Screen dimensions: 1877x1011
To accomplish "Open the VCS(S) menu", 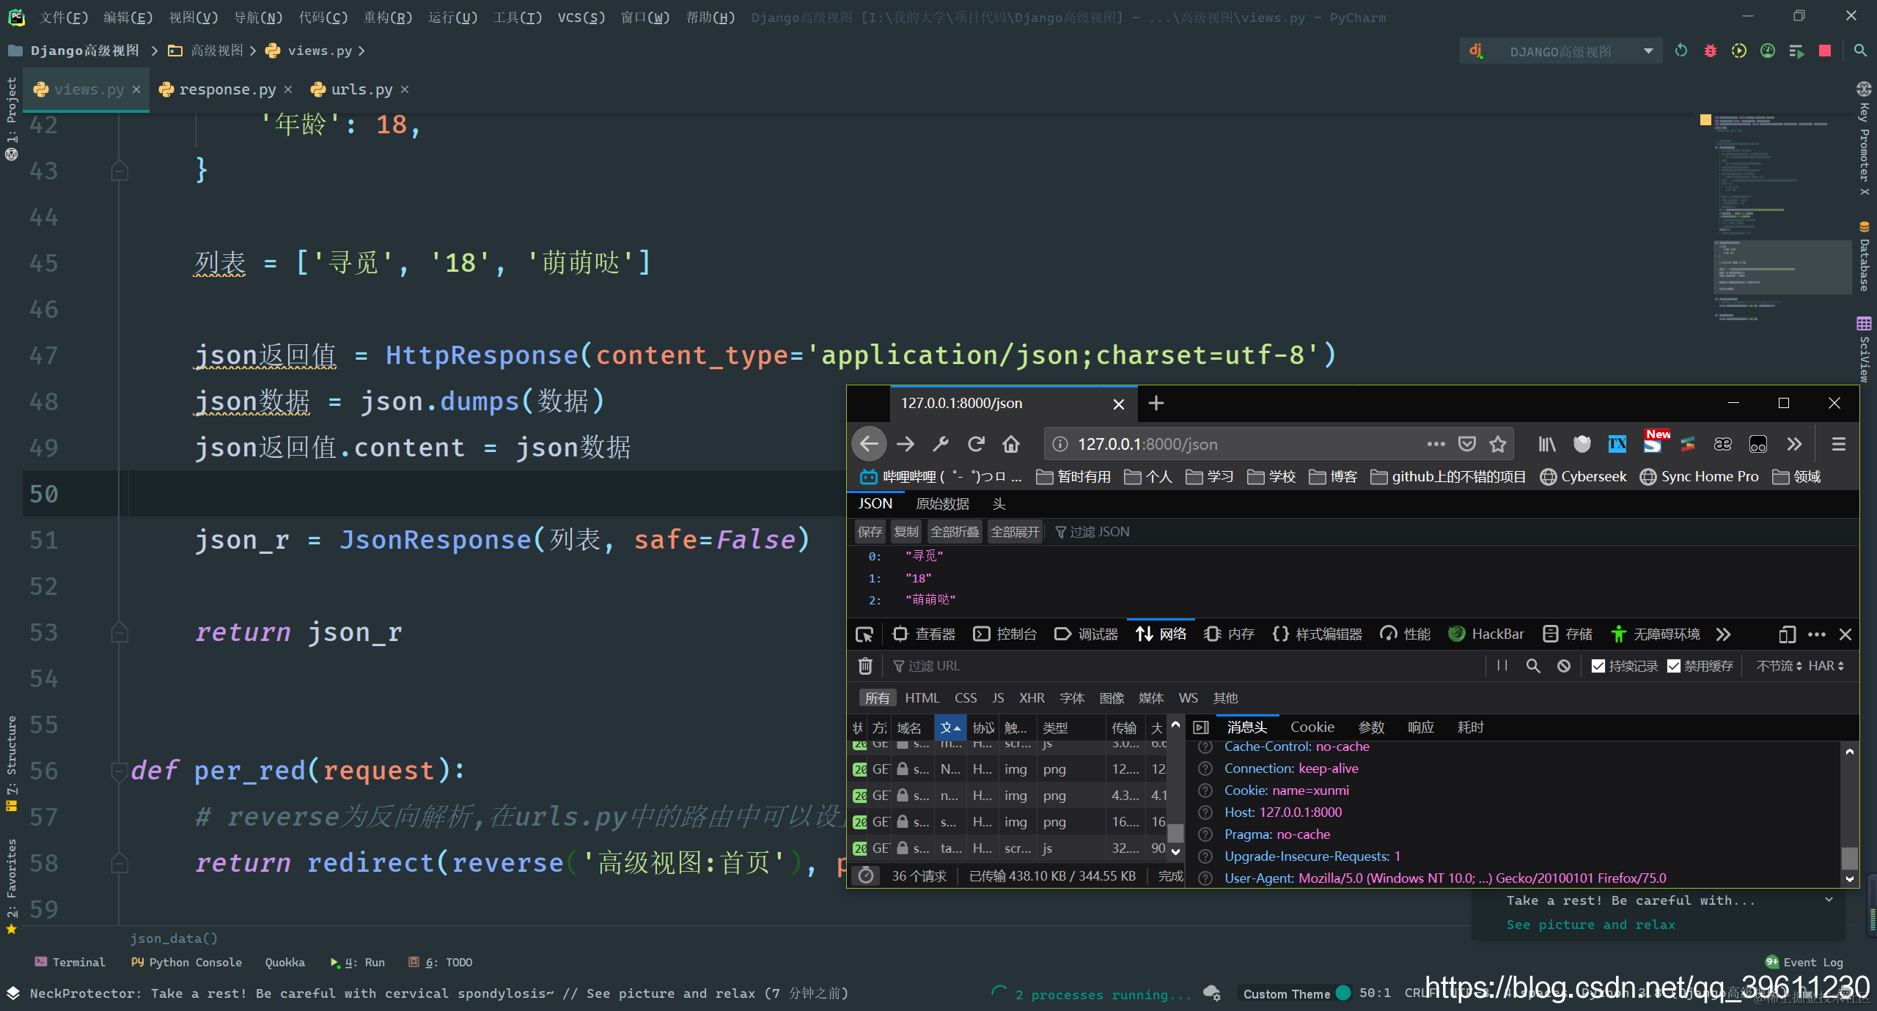I will (x=581, y=18).
